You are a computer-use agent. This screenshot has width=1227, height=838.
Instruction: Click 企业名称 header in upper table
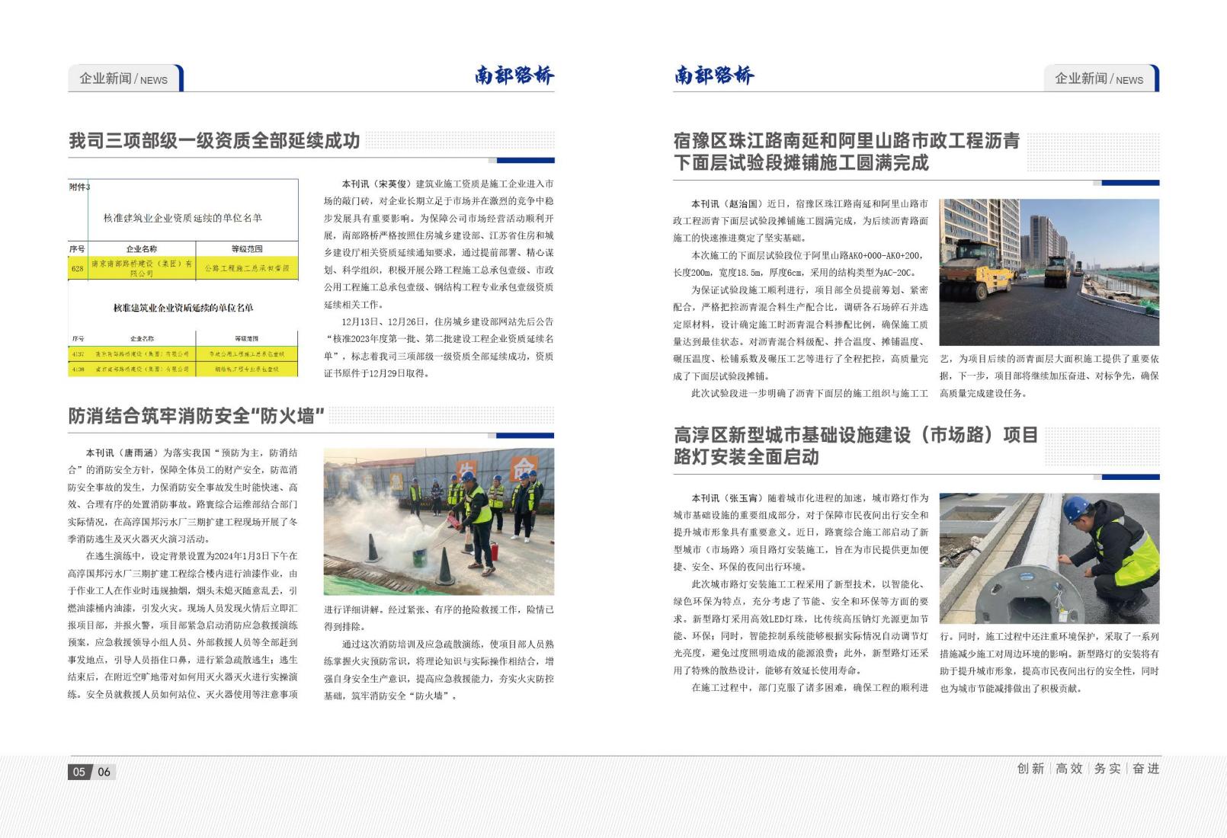pyautogui.click(x=142, y=249)
